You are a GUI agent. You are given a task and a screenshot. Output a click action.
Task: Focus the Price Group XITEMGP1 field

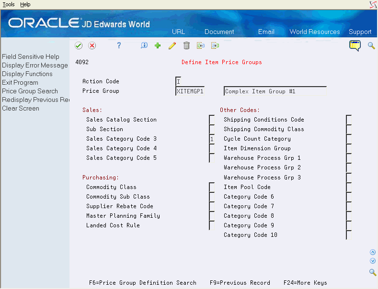click(190, 91)
